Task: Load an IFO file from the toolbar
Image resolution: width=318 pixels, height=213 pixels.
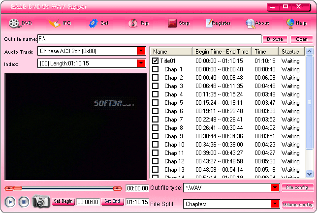Action: [54, 23]
